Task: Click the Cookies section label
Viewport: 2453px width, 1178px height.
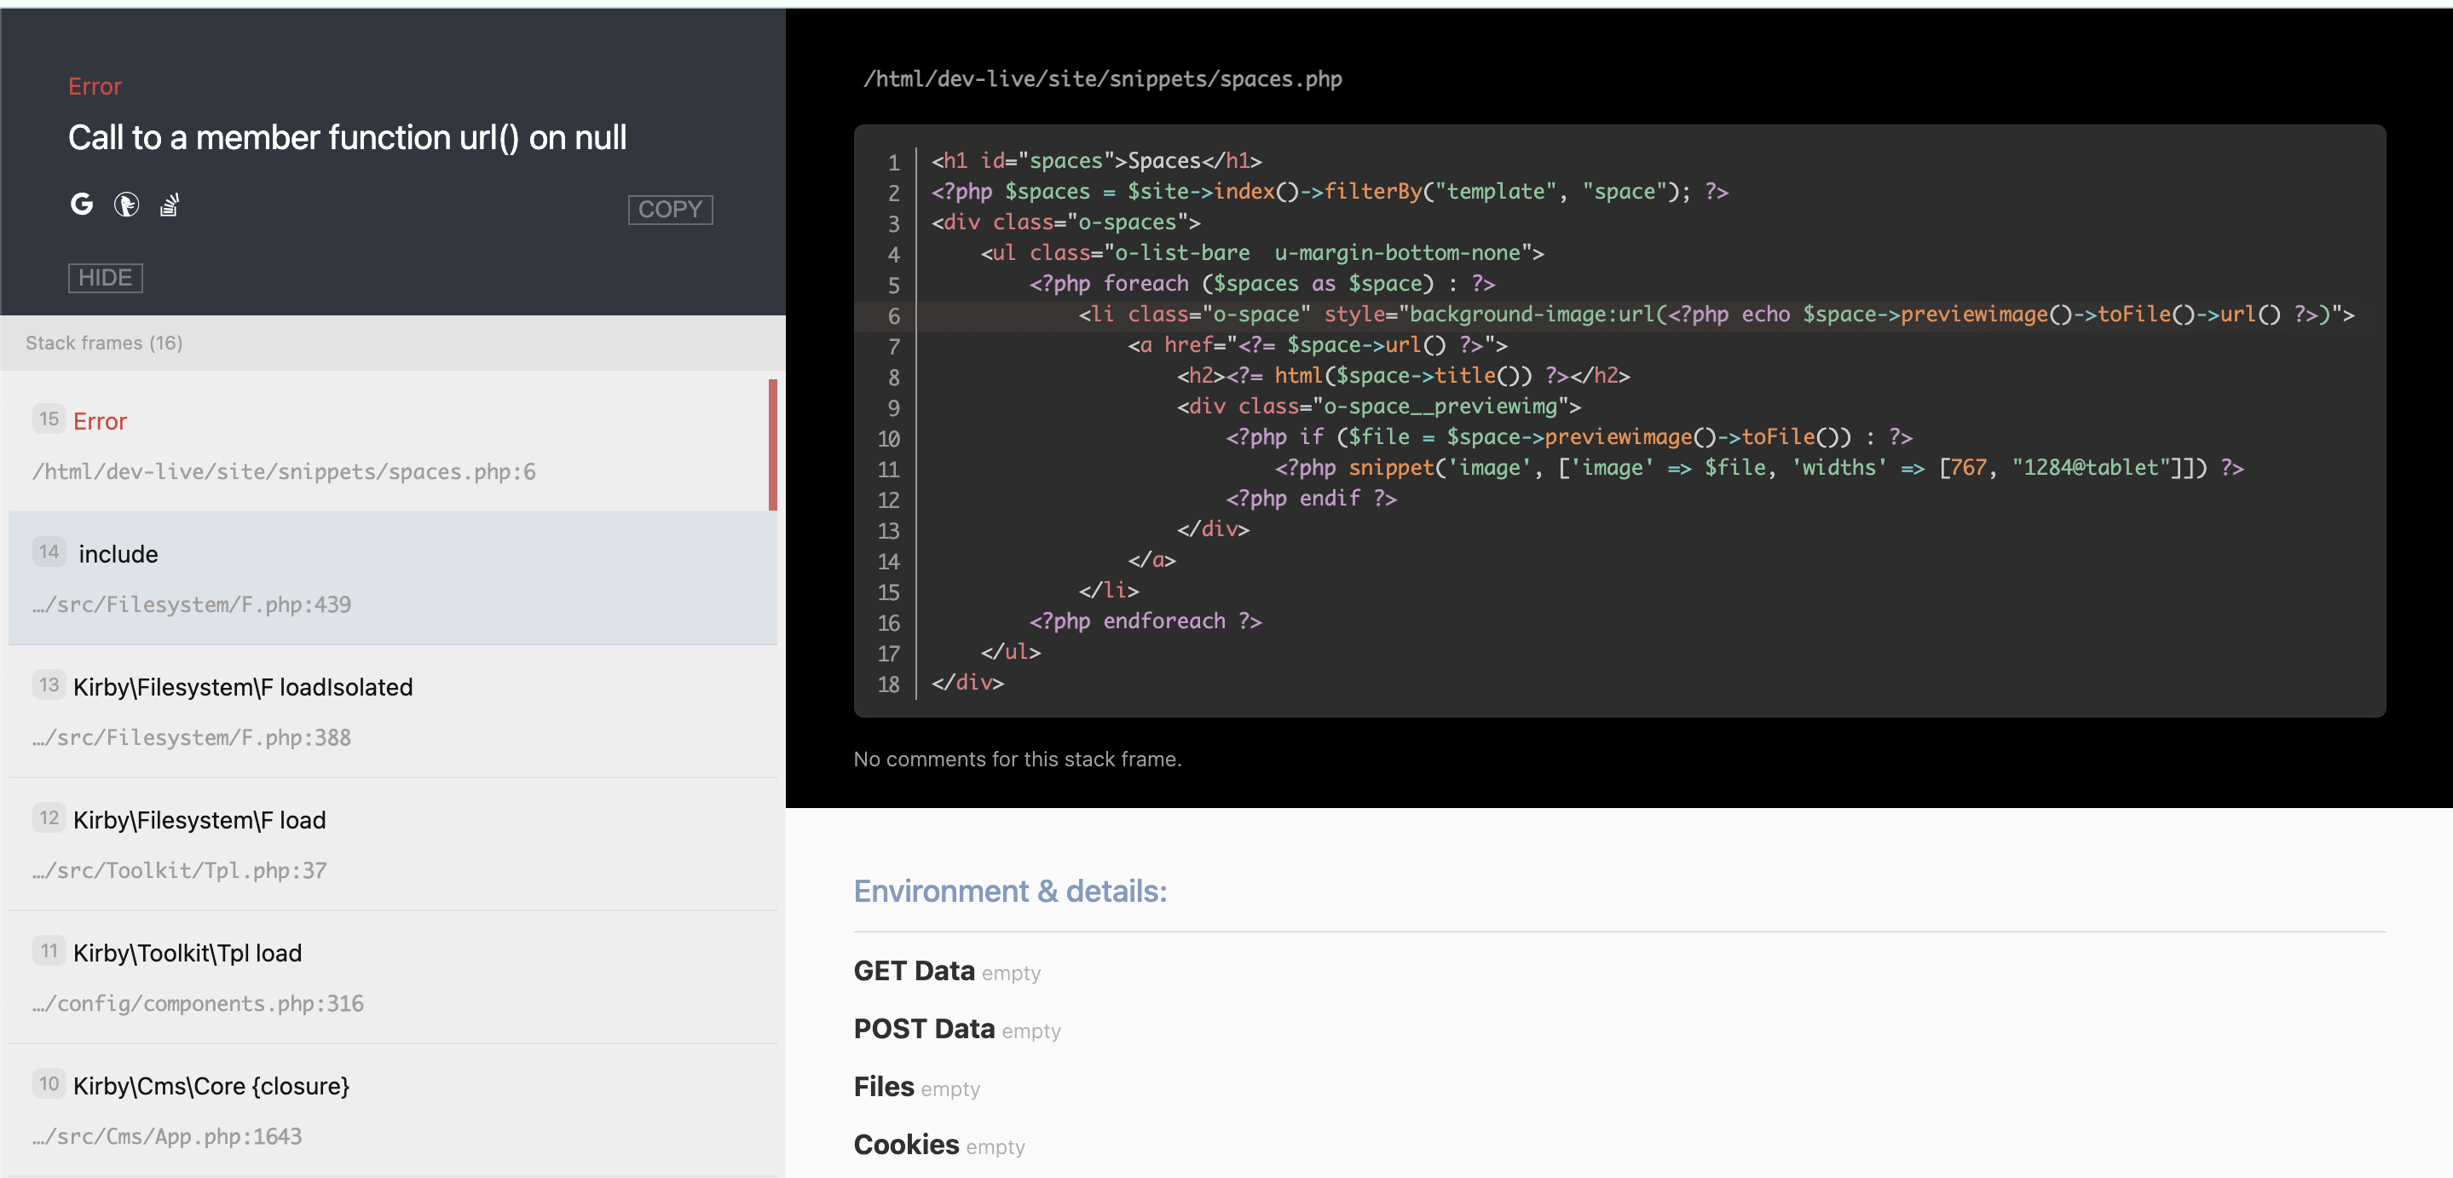Action: tap(905, 1144)
